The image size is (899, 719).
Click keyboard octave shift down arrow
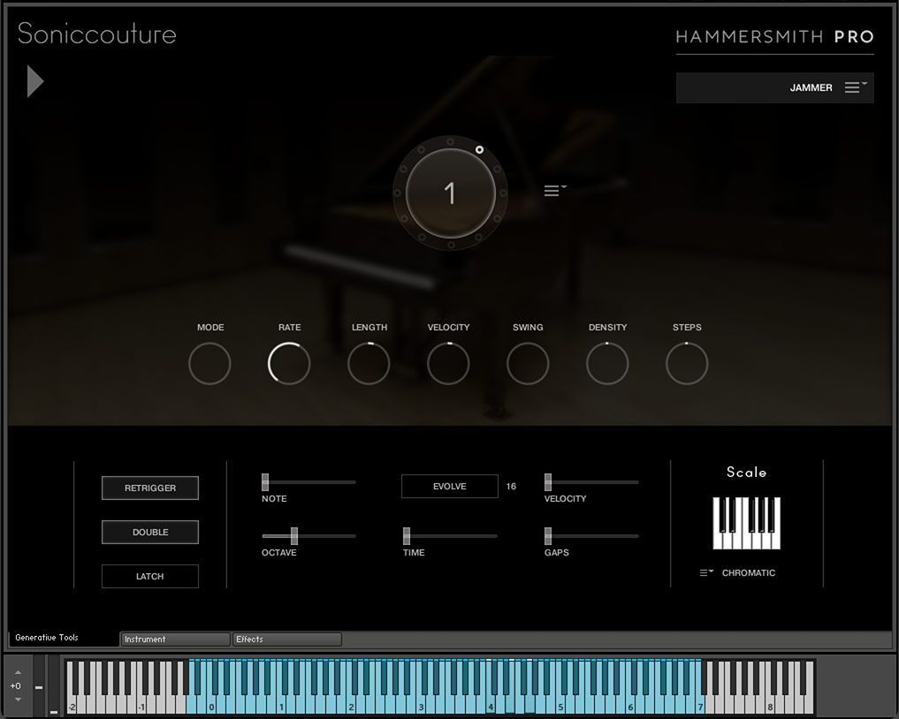click(18, 700)
